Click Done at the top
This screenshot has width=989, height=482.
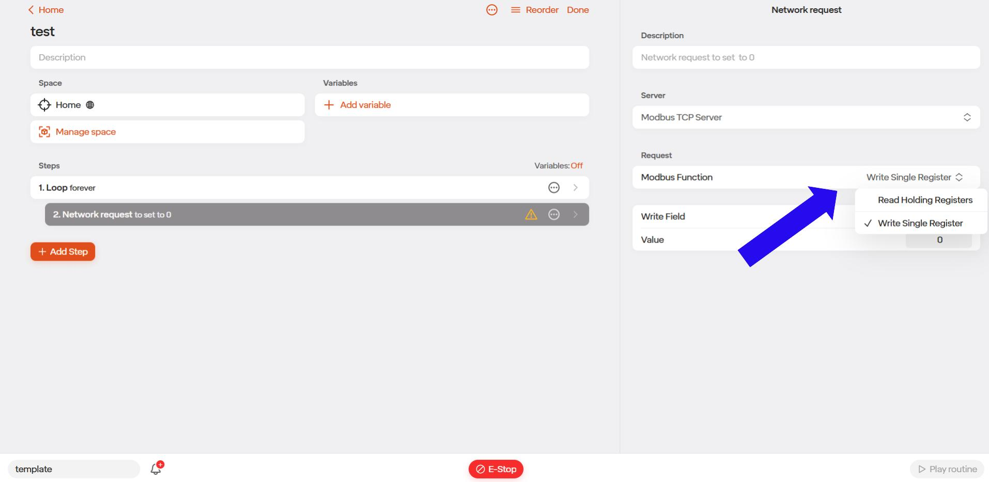pos(578,10)
